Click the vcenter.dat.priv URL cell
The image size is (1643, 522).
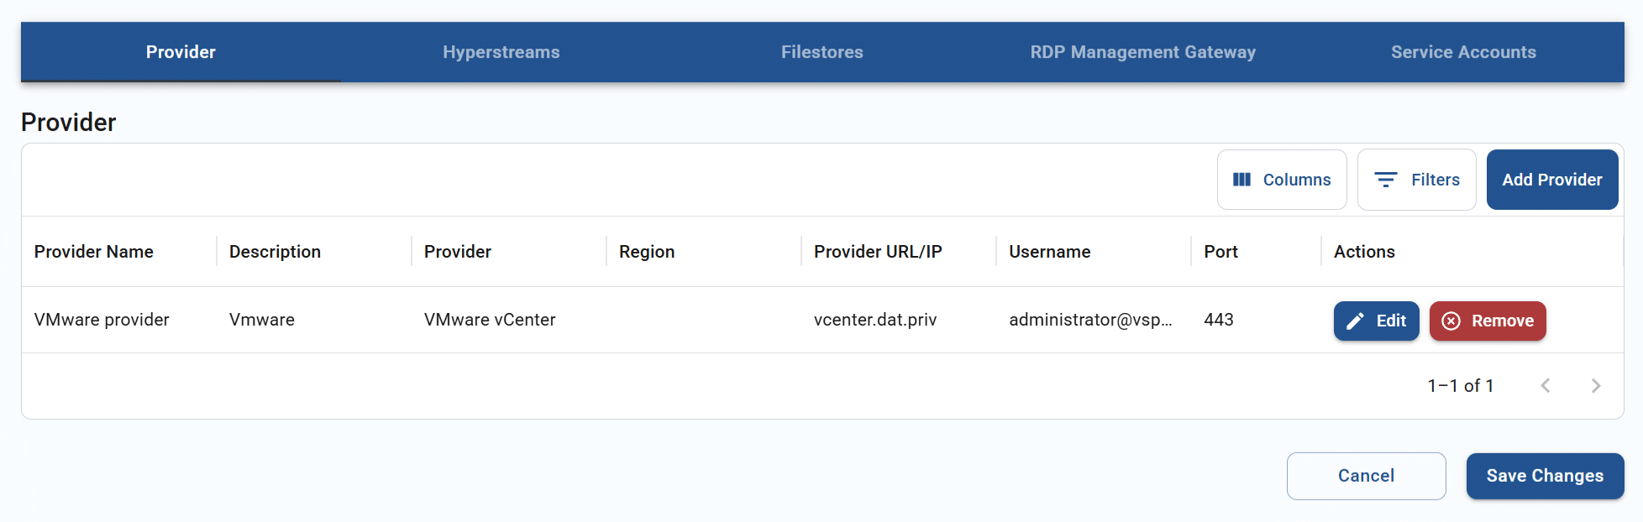tap(874, 320)
